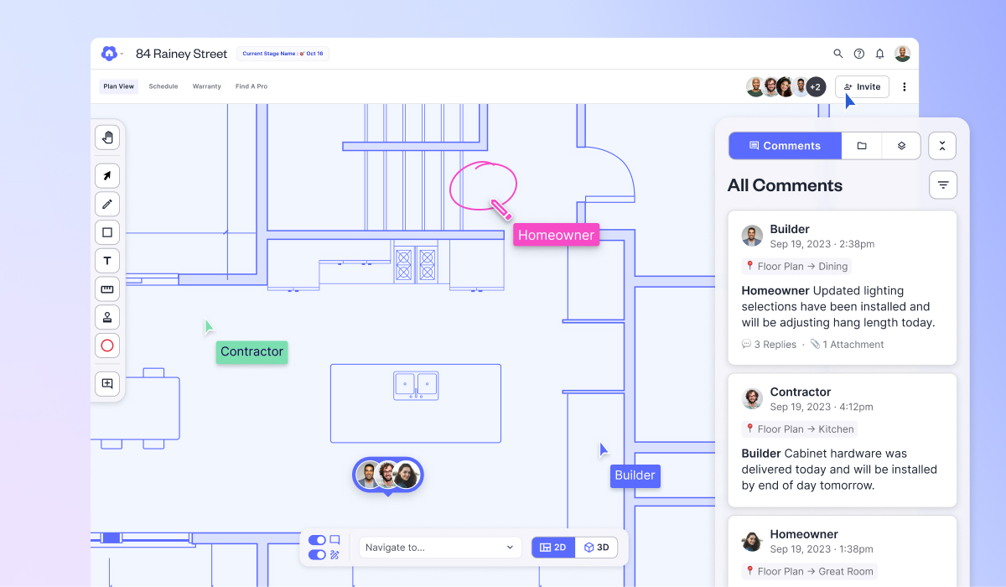Click Floor Plan → Dining location tag
Image resolution: width=1006 pixels, height=587 pixels.
tap(796, 267)
